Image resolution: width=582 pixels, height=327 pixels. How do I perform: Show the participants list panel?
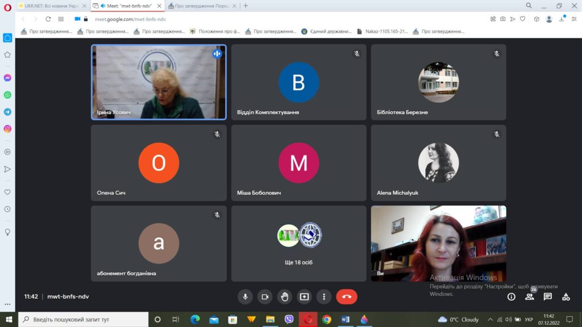(x=530, y=296)
